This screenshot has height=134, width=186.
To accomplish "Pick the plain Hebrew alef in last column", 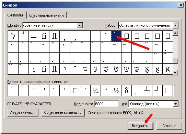I will (x=167, y=69).
